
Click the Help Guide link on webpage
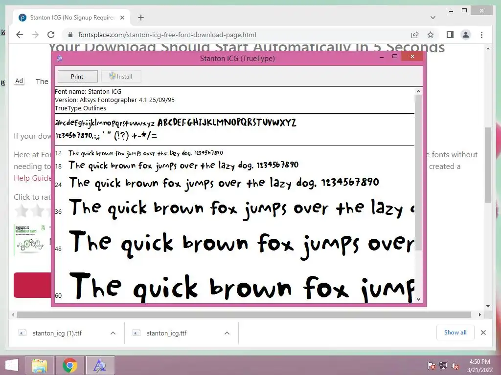(x=32, y=178)
